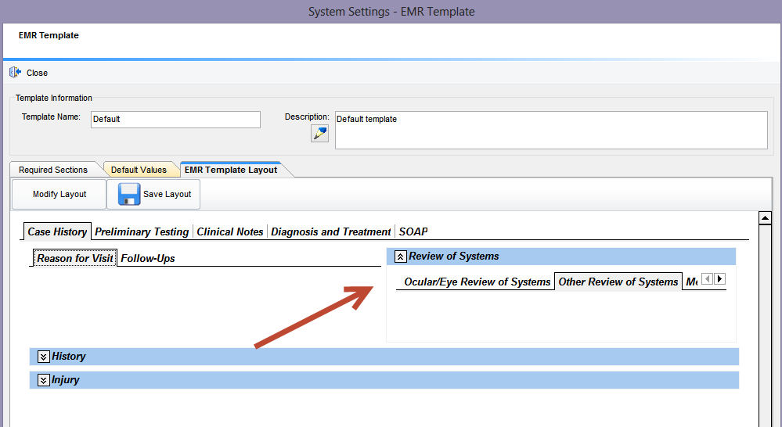782x427 pixels.
Task: Open the Clinical Notes tab
Action: point(230,231)
